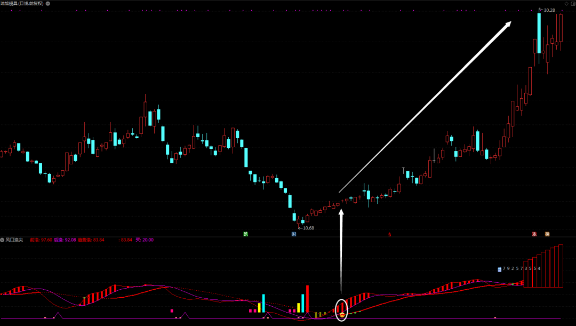Screen dimensions: 576x326
Task: Click the small red marker below mid chart
Action: (x=389, y=234)
